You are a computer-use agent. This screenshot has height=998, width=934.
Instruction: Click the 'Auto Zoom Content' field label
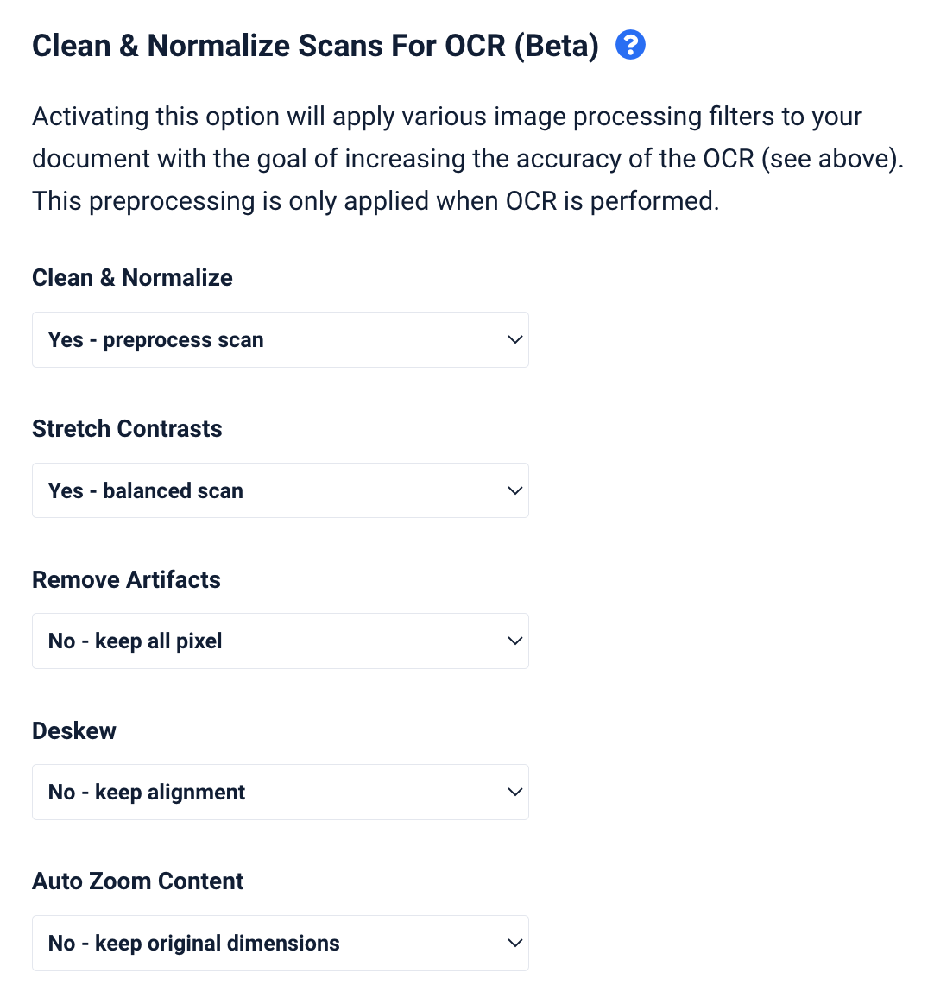click(138, 881)
